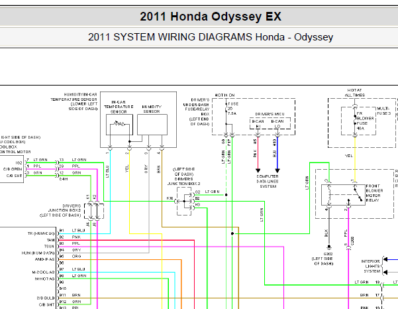Click the 'C/B OPEN' pin label
Viewport: 398px width, 309px height.
13,169
